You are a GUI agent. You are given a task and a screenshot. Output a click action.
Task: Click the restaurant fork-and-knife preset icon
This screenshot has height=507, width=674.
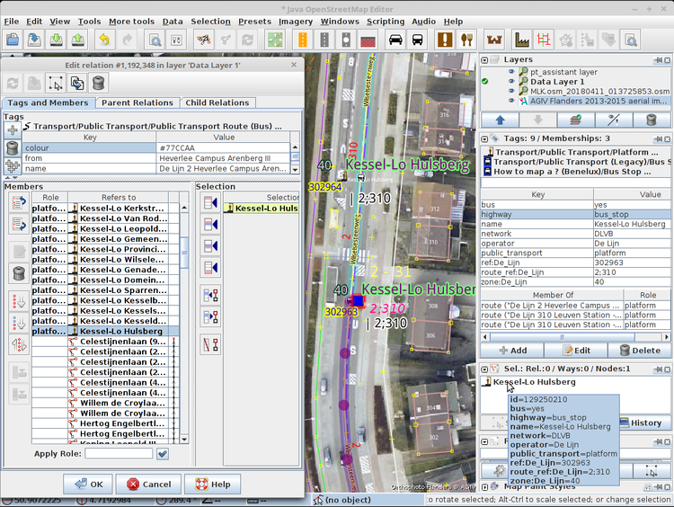pyautogui.click(x=466, y=40)
